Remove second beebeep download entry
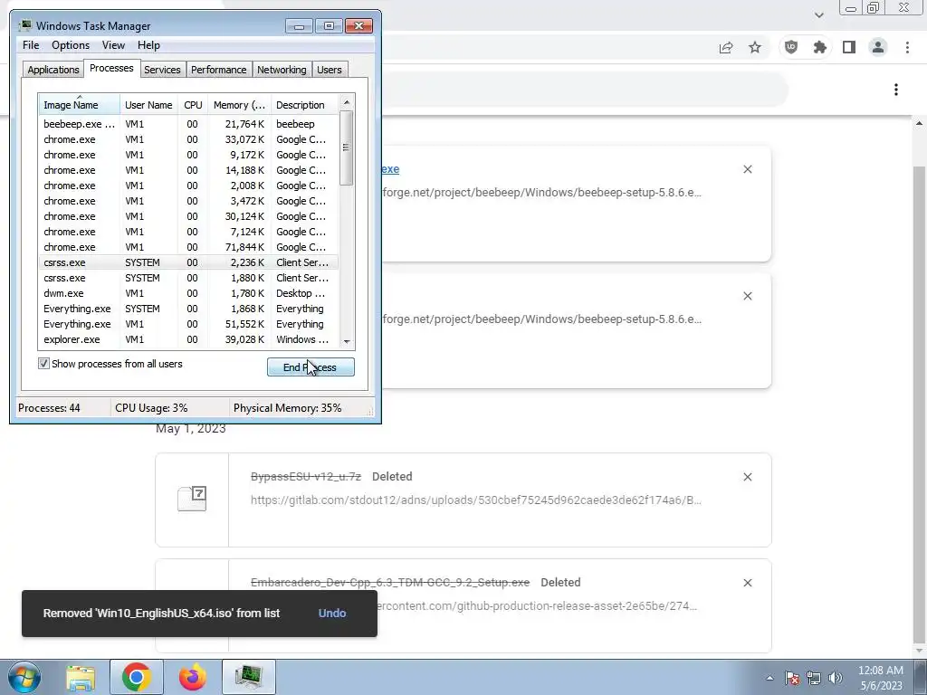 747,296
